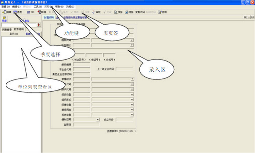Click the 全审 audit-all button
This screenshot has width=255, height=153.
107,12
